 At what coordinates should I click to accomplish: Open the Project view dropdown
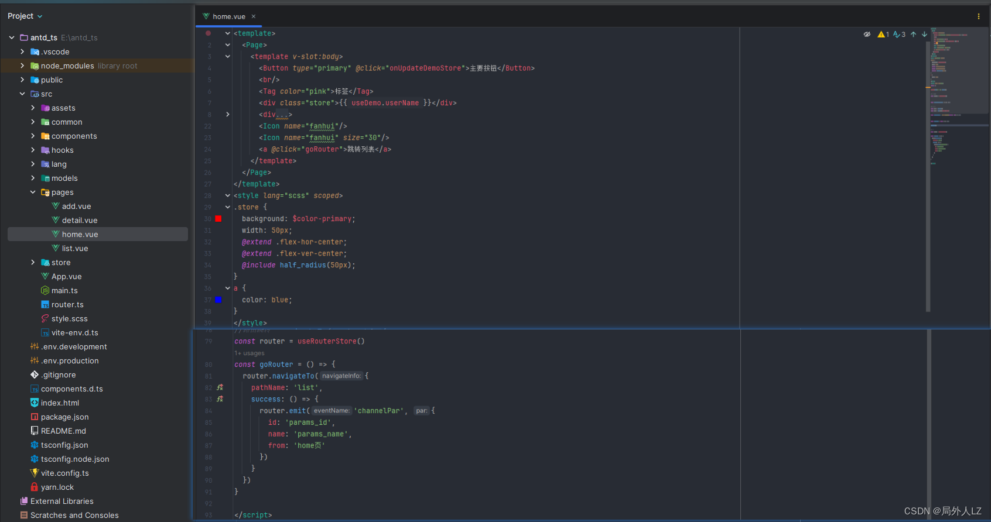[25, 16]
